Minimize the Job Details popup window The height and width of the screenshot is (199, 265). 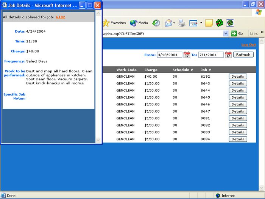coord(82,5)
